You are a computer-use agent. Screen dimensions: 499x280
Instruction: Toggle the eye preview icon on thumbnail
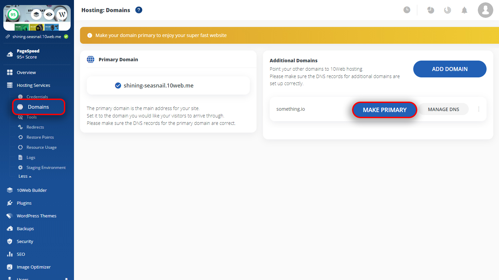[x=49, y=14]
